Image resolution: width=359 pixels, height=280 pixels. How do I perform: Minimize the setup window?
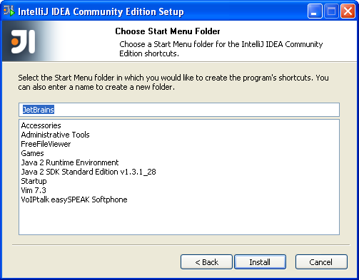[315, 11]
